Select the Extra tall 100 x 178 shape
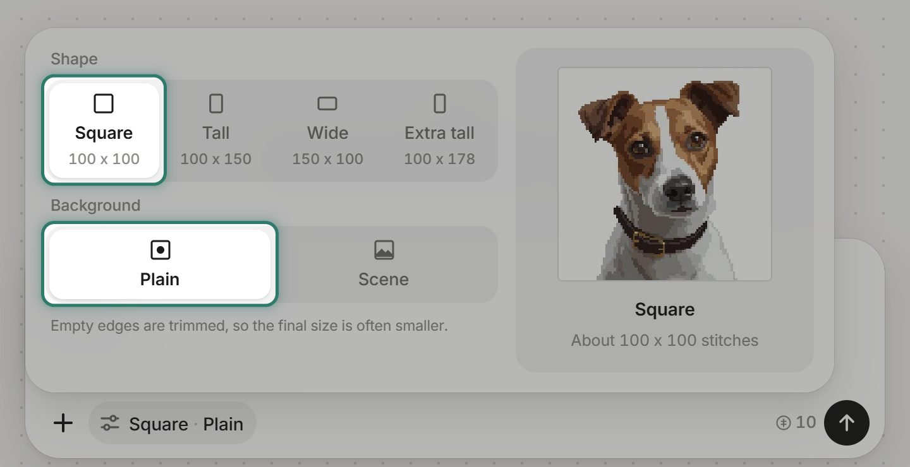This screenshot has height=467, width=910. 440,131
